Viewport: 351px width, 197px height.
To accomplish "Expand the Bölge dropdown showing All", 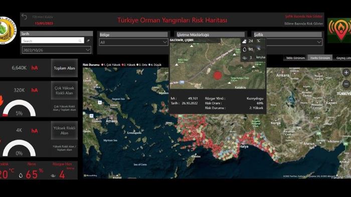I will (133, 42).
